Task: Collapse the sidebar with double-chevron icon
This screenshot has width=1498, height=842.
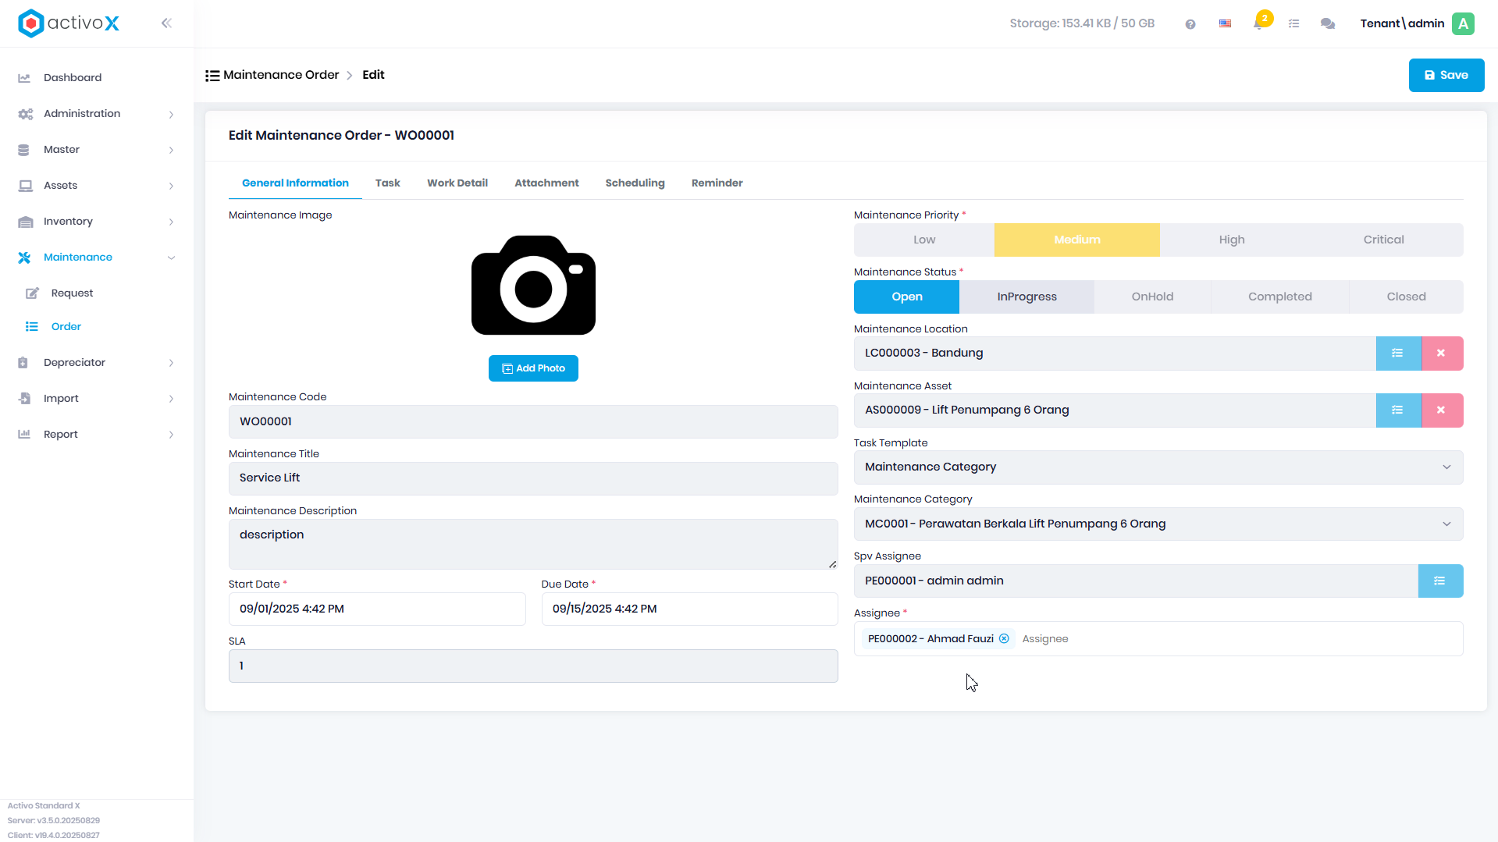Action: 166,23
